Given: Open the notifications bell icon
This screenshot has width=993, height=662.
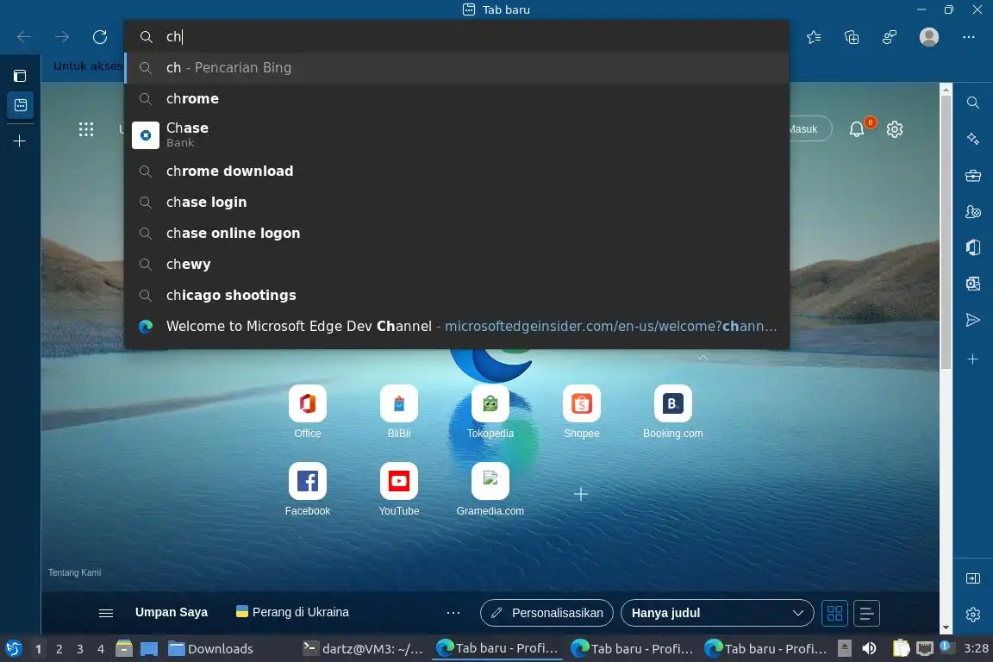Looking at the screenshot, I should [x=857, y=129].
